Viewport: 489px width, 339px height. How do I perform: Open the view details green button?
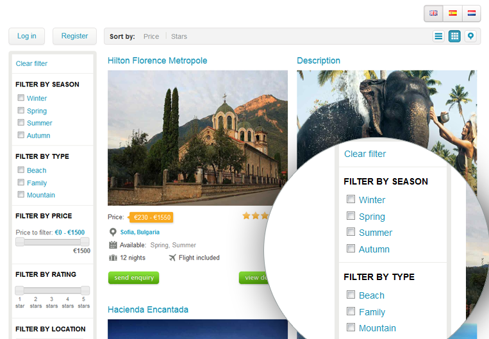253,277
